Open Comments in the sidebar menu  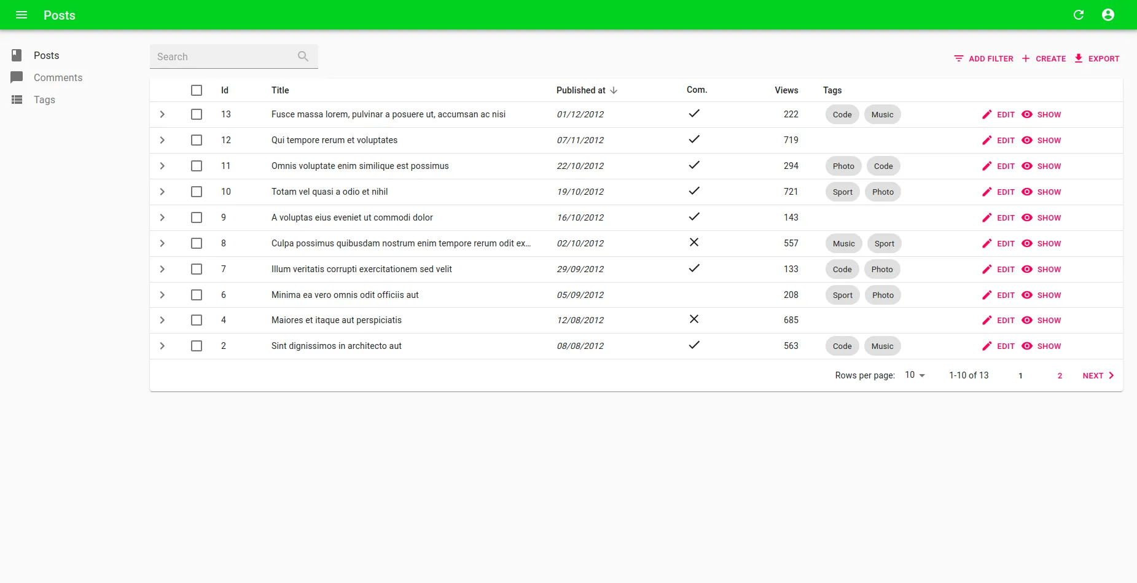(58, 77)
